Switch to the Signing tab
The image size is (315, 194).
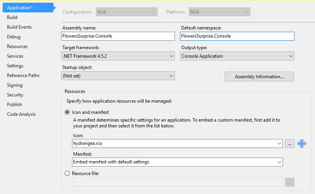[15, 85]
